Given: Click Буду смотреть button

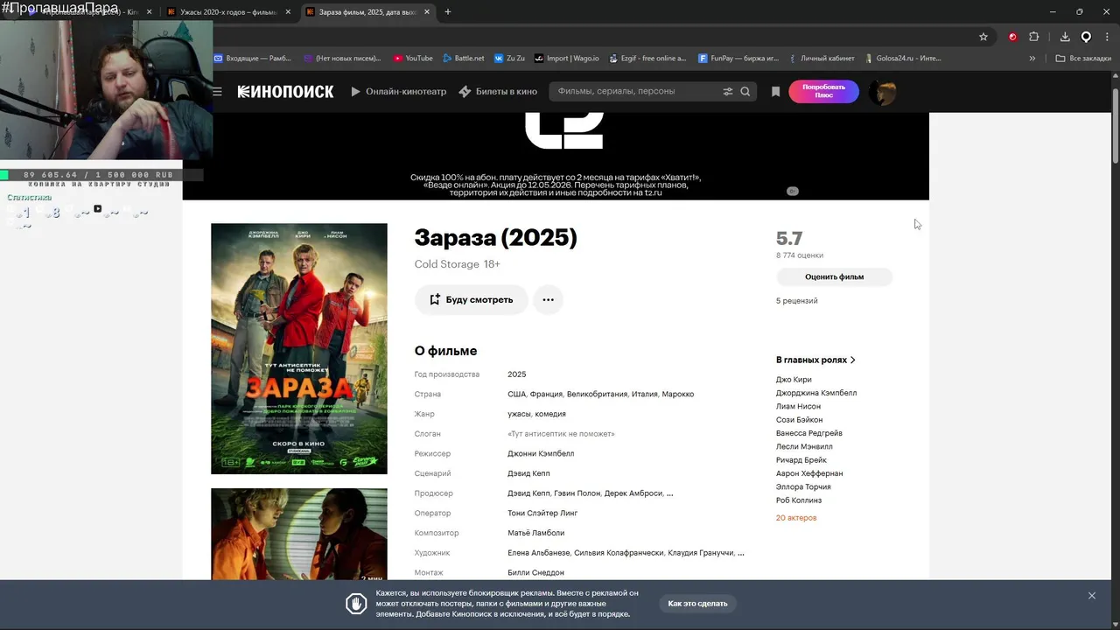Looking at the screenshot, I should pos(471,299).
